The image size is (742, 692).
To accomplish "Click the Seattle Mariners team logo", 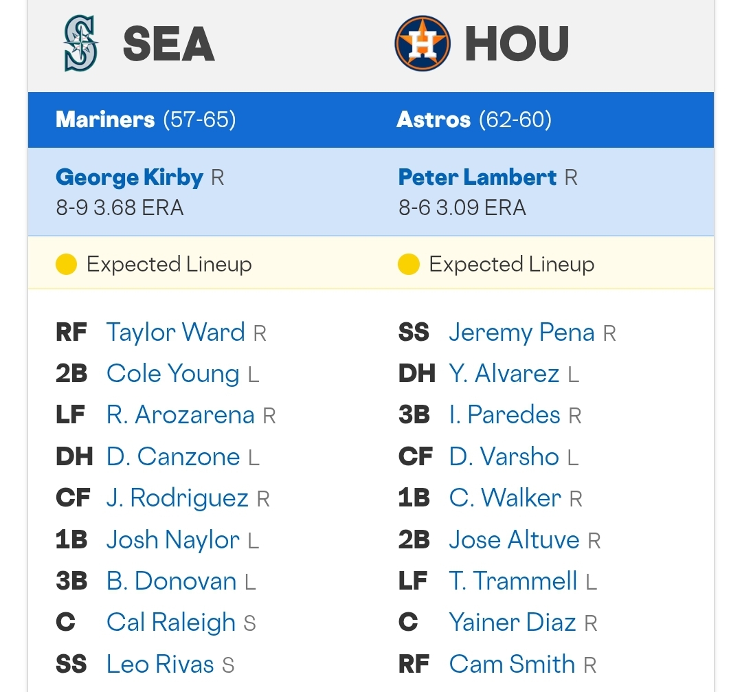I will pos(81,43).
